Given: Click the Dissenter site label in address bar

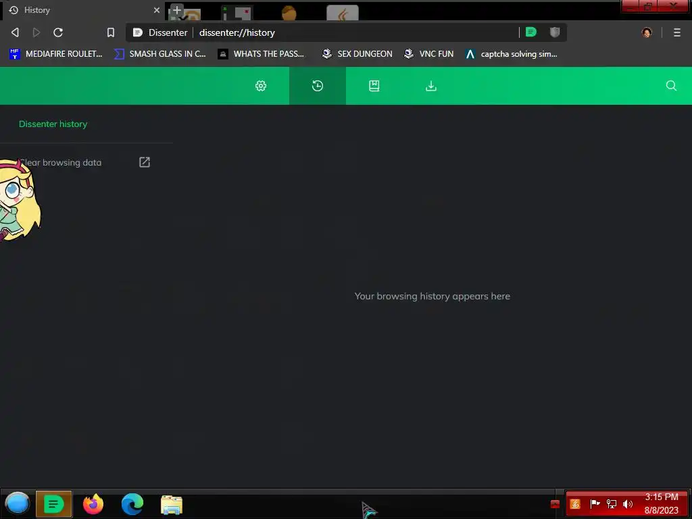Looking at the screenshot, I should [168, 32].
